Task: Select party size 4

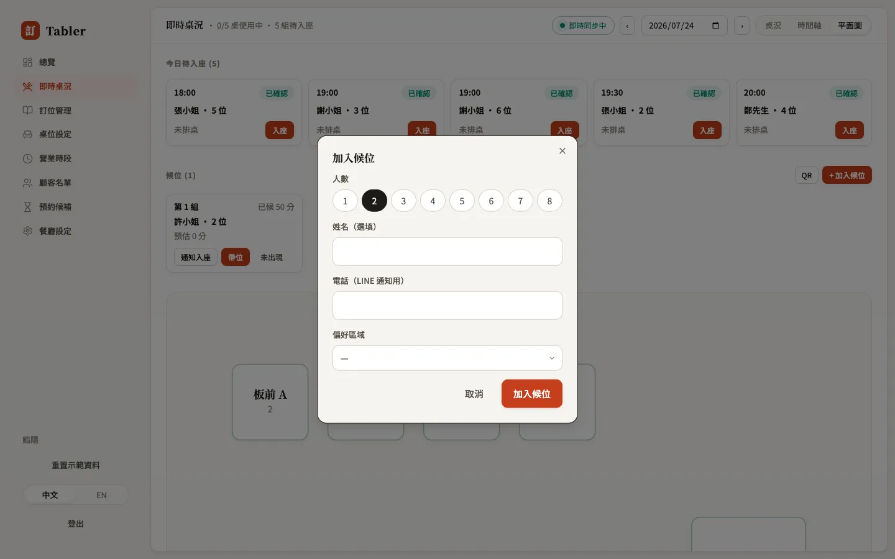Action: click(x=433, y=201)
